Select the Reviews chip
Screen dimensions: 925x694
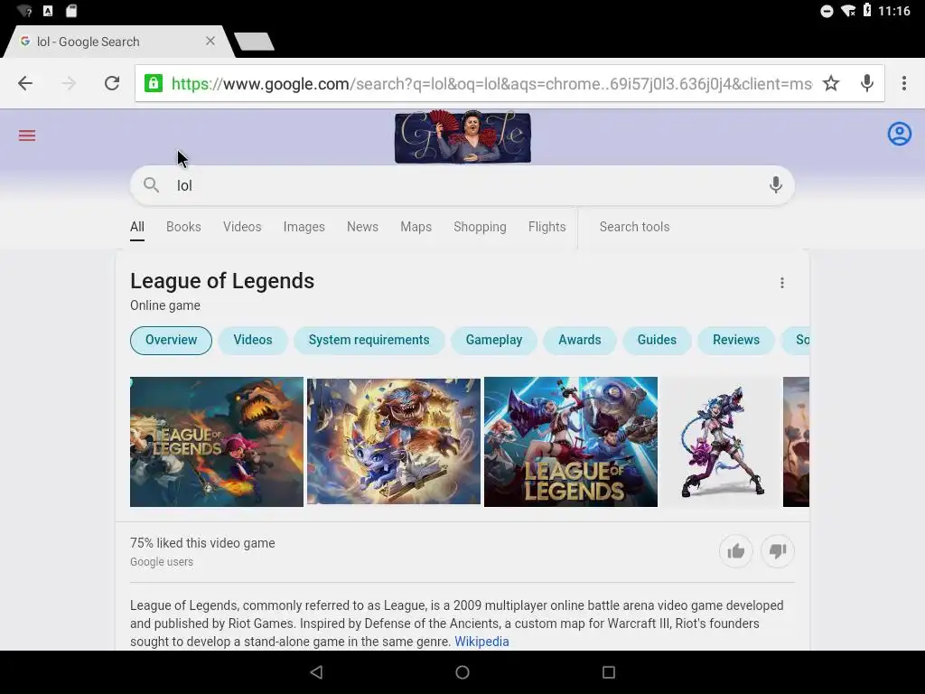coord(735,341)
